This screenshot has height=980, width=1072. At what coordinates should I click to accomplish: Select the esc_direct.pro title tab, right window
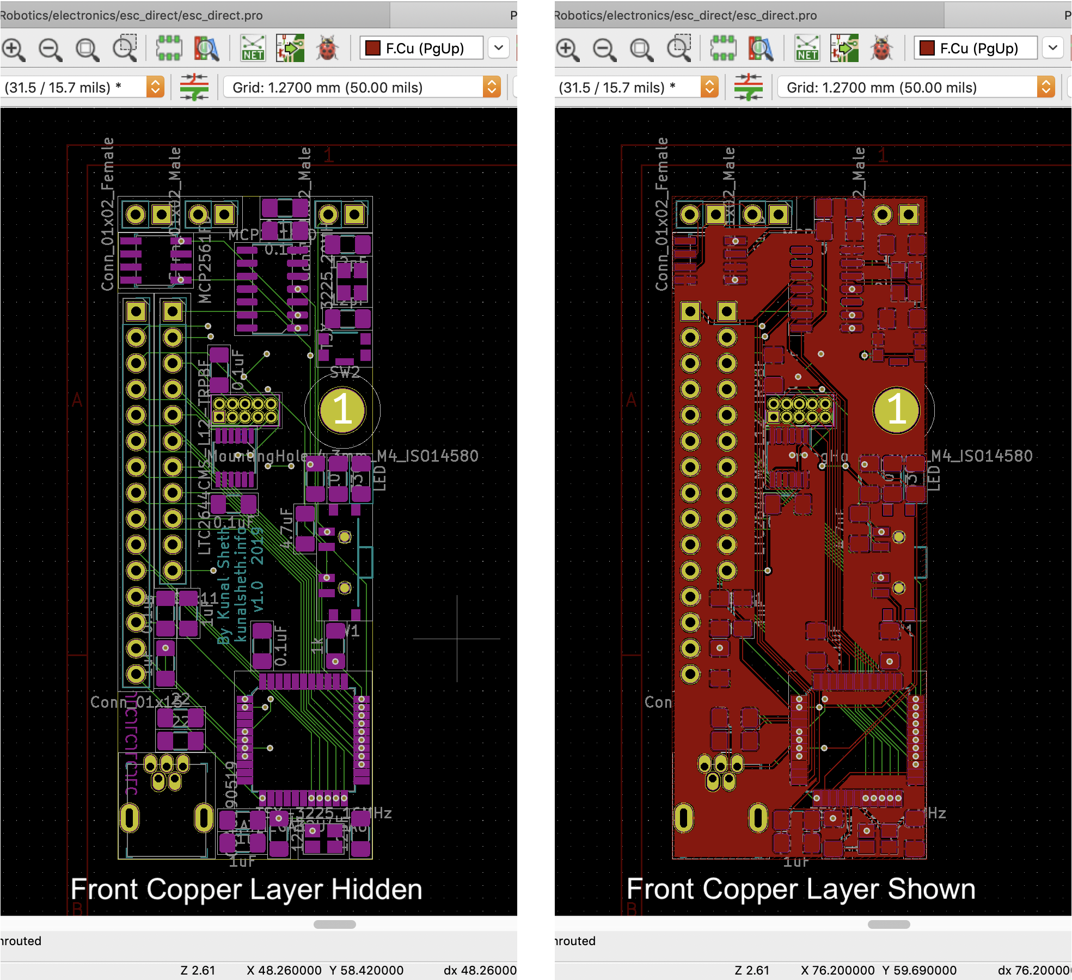749,15
